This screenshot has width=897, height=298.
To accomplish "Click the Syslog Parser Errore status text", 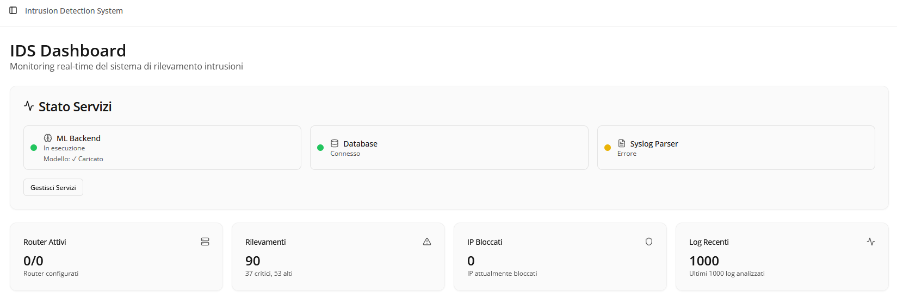I will tap(627, 154).
